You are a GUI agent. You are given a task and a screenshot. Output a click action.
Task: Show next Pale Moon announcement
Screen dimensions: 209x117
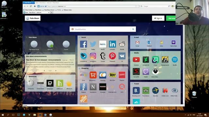(56, 71)
